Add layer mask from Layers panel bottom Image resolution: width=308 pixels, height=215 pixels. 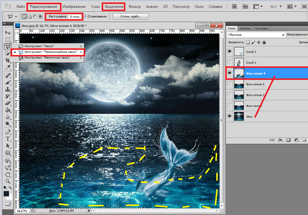pyautogui.click(x=288, y=140)
